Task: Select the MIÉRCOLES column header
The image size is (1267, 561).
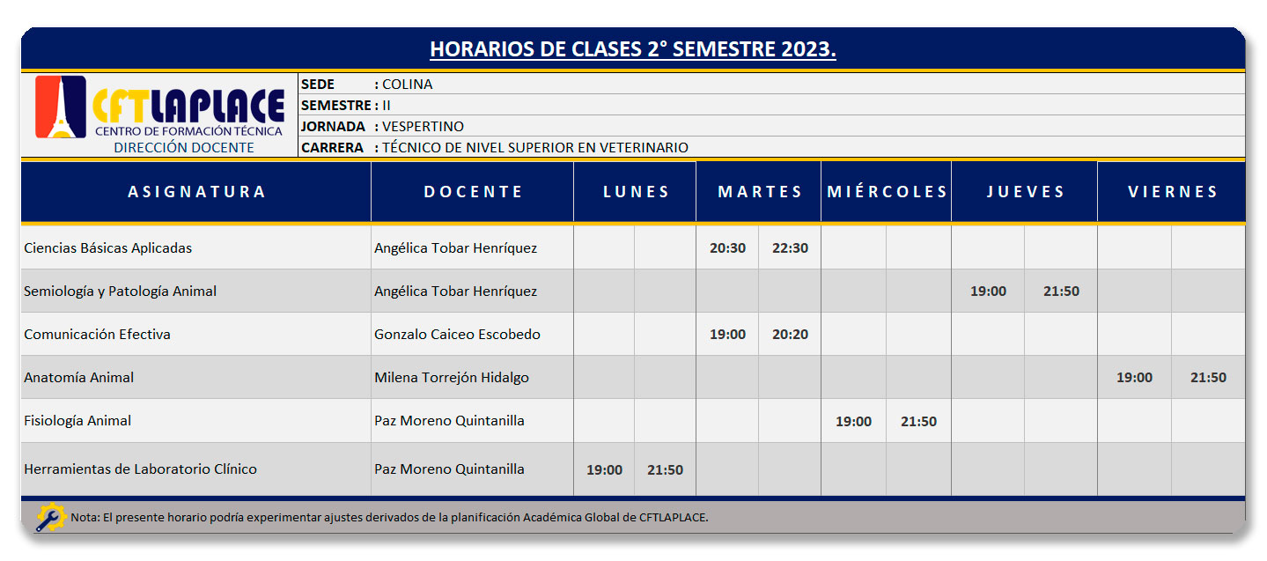Action: [887, 192]
